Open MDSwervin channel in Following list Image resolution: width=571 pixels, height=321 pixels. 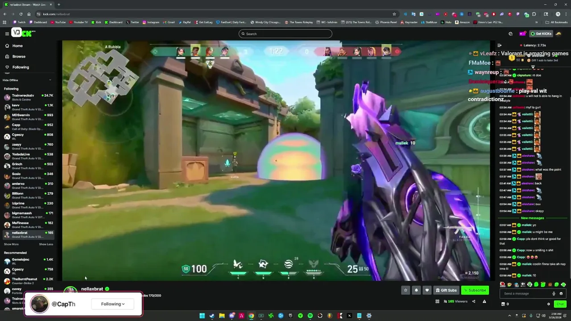(x=29, y=117)
